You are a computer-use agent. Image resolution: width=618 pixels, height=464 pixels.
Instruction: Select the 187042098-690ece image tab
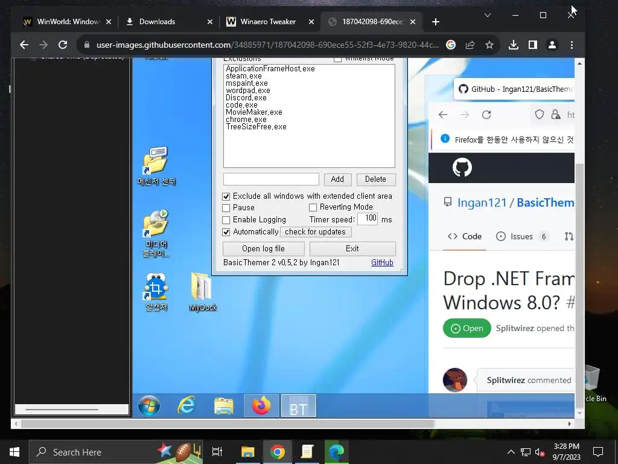tap(371, 22)
